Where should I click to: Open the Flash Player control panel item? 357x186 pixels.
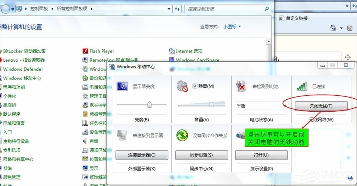click(101, 51)
